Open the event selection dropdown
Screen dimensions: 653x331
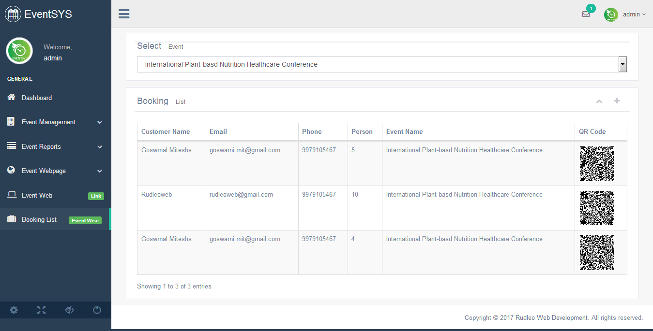(382, 64)
